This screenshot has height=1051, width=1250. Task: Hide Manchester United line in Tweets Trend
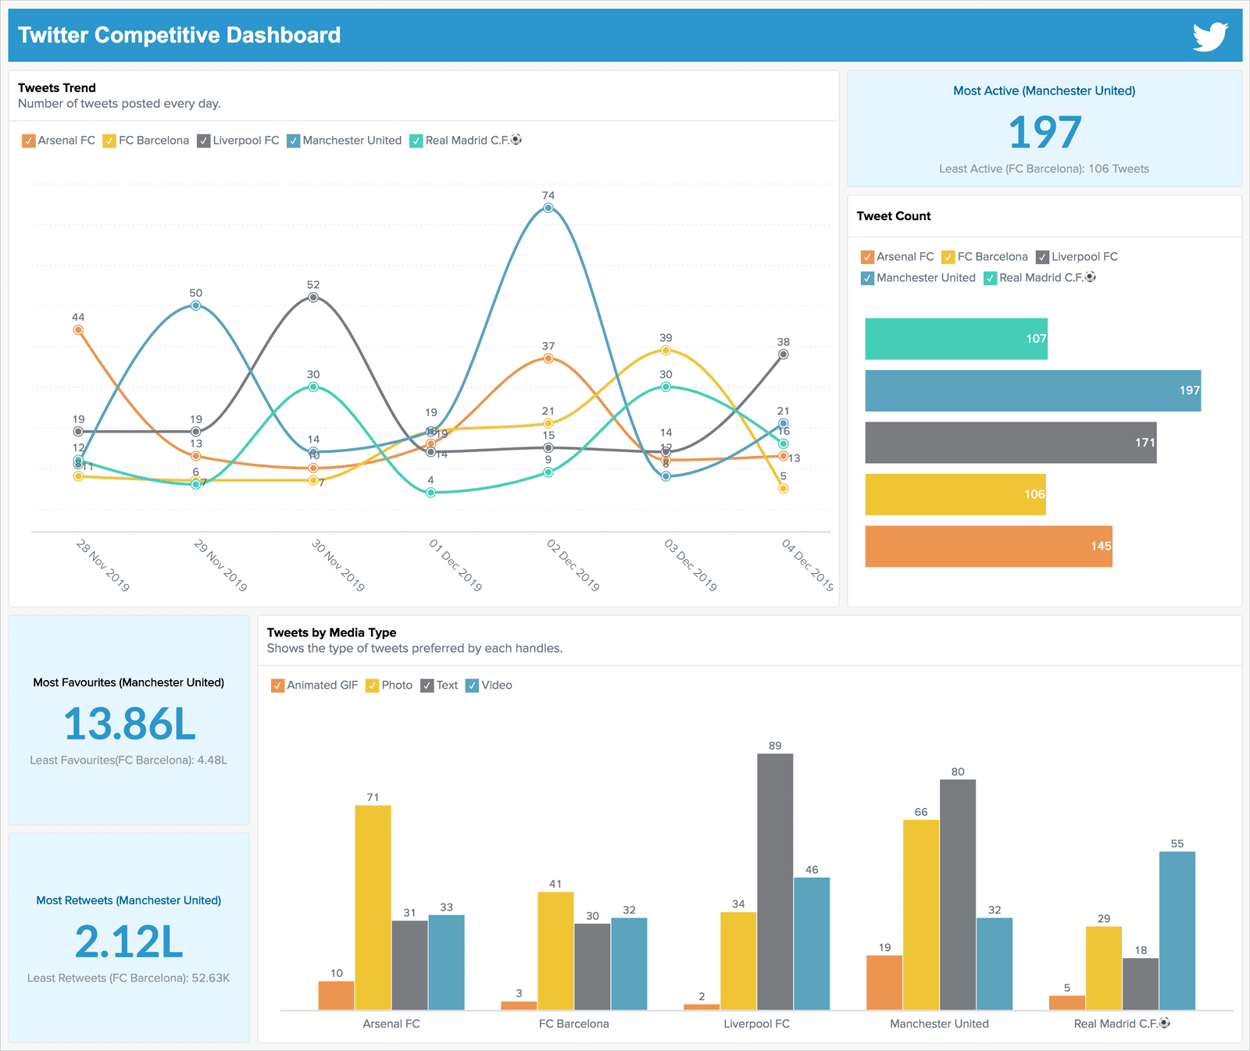pos(294,141)
